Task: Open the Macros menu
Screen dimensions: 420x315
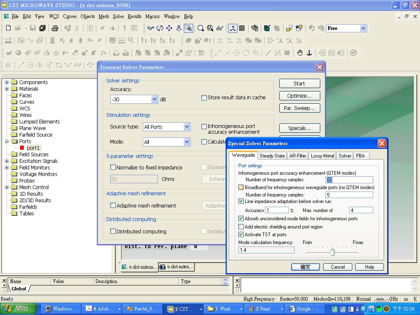Action: [x=153, y=16]
